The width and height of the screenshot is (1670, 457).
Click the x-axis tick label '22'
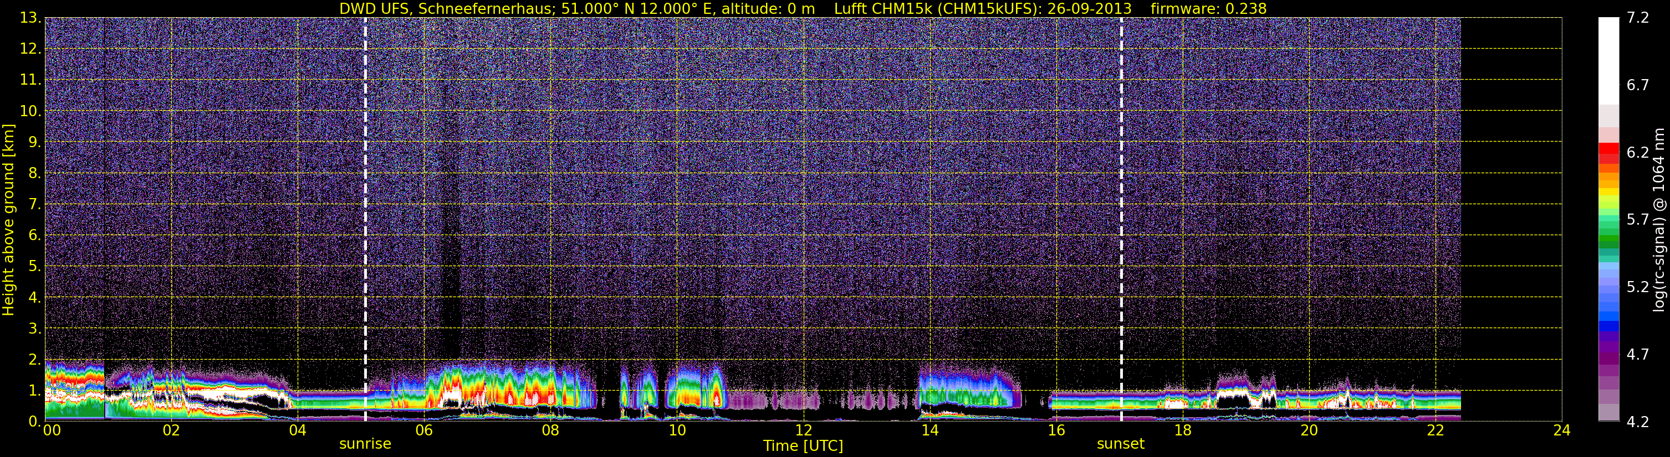pyautogui.click(x=1436, y=430)
